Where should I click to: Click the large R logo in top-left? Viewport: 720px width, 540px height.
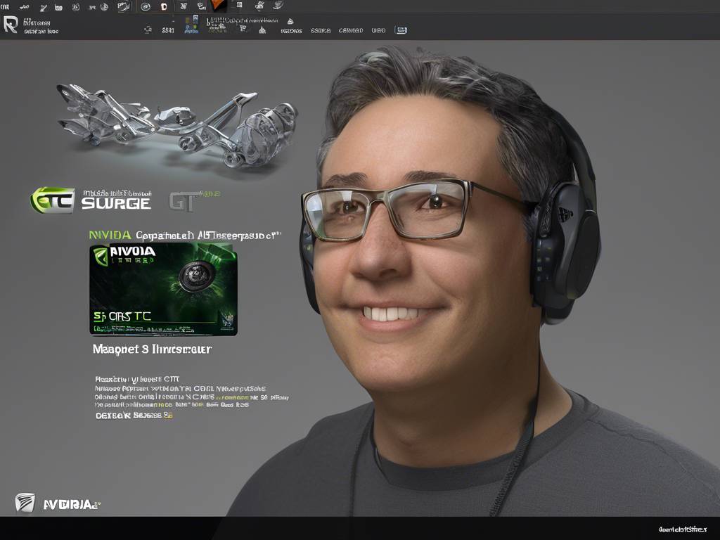coord(11,25)
